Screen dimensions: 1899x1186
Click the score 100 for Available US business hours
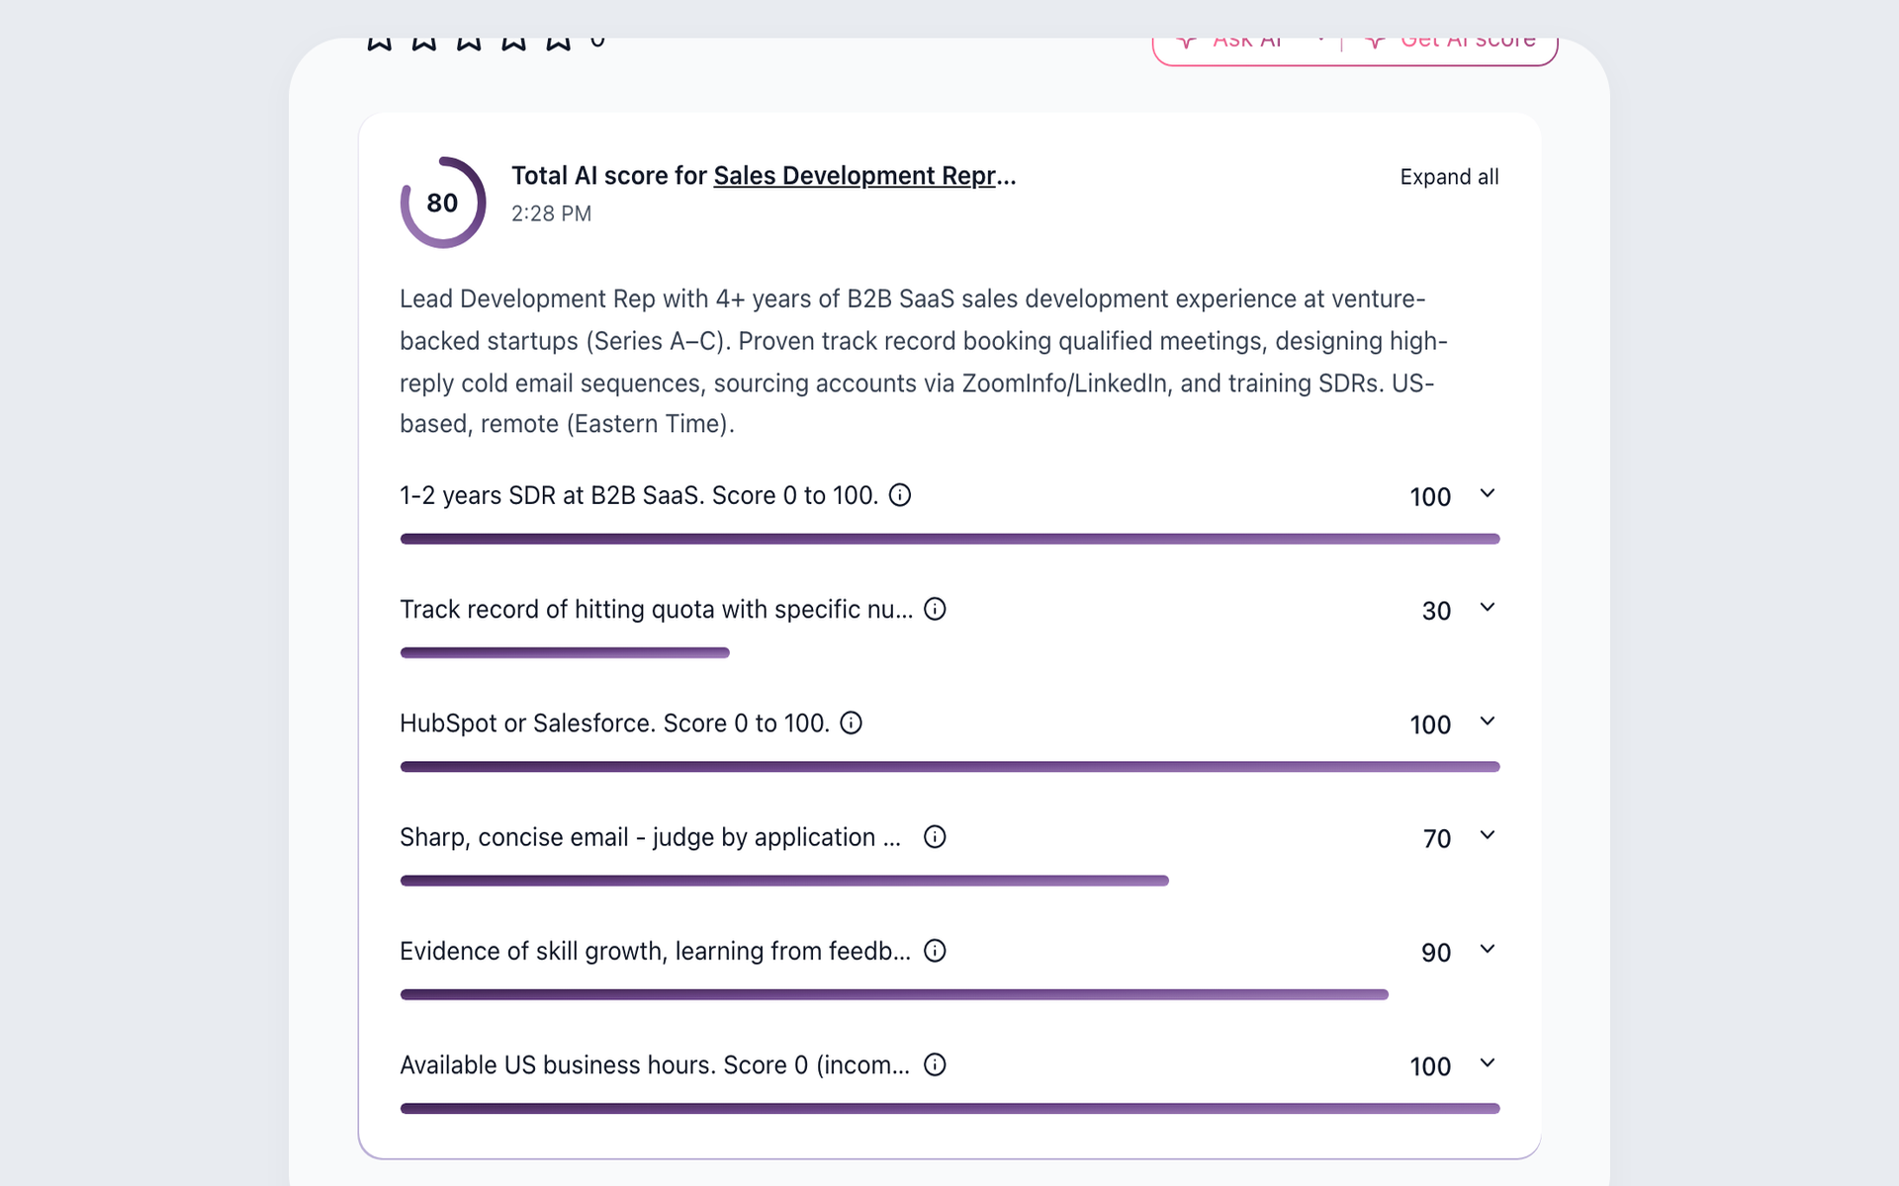(1430, 1066)
